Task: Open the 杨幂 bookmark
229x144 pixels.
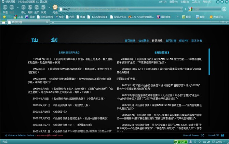Action: pyautogui.click(x=81, y=17)
